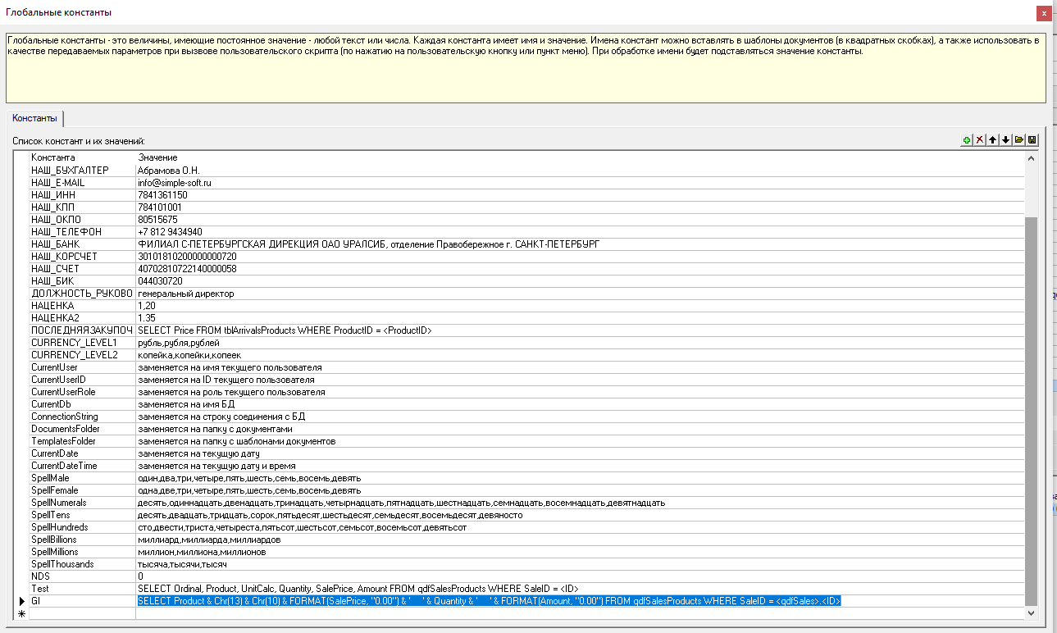
Task: Select the Test constant's SELECT query value
Action: coord(358,589)
